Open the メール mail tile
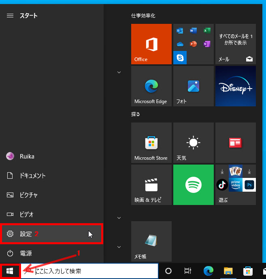The height and width of the screenshot is (279, 266). (235, 44)
